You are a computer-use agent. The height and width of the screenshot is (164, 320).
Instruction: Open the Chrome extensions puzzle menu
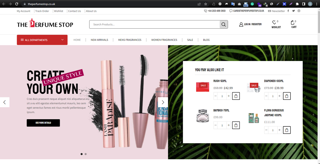pyautogui.click(x=297, y=4)
